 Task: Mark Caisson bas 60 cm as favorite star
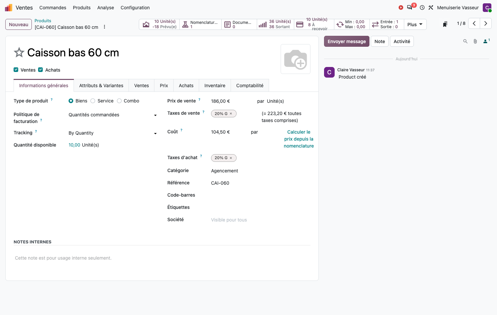(x=19, y=52)
